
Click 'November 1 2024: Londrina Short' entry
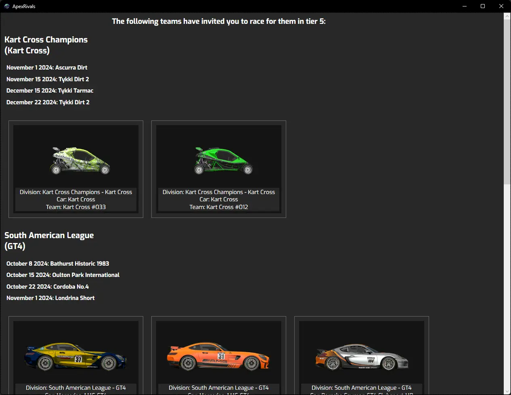(x=50, y=298)
